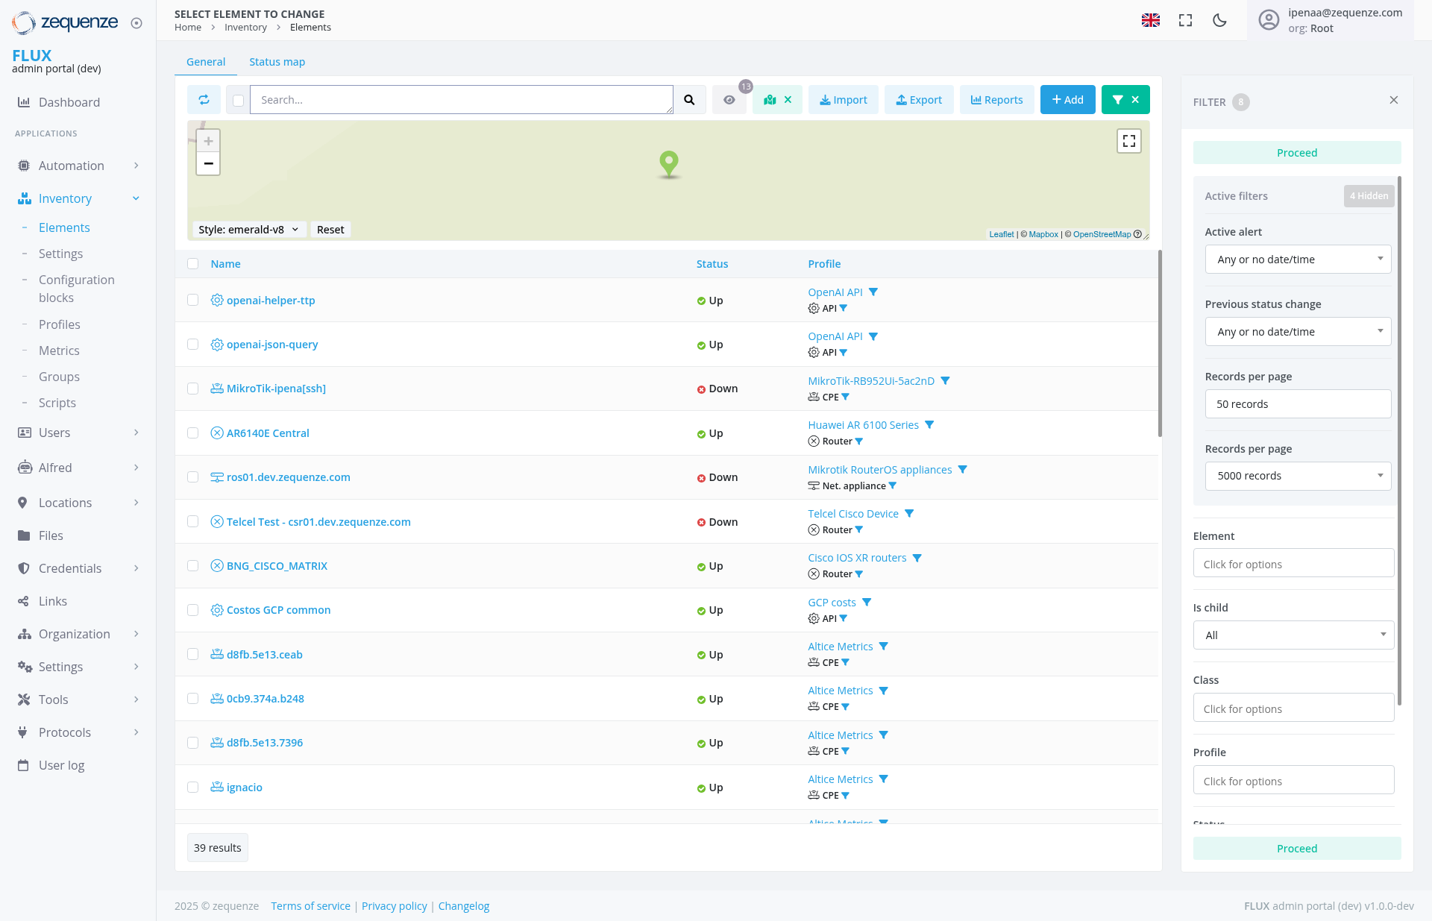
Task: Select the MikroTik-ipena[ssh] row checkbox
Action: (x=193, y=389)
